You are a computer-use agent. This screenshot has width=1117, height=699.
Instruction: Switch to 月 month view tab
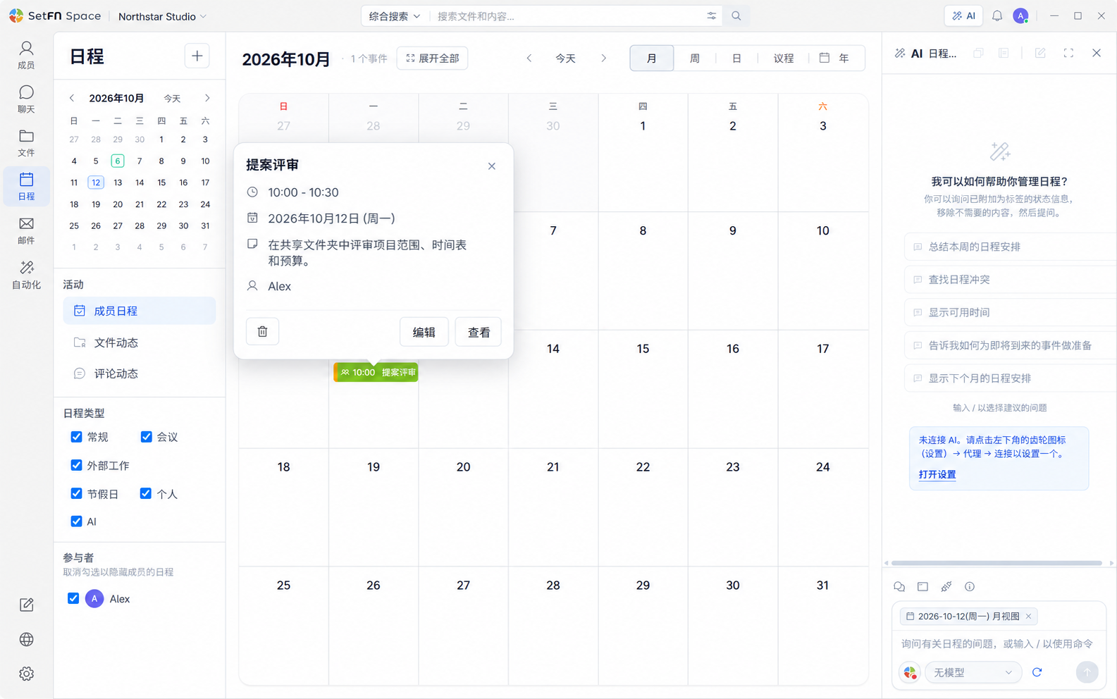(651, 58)
